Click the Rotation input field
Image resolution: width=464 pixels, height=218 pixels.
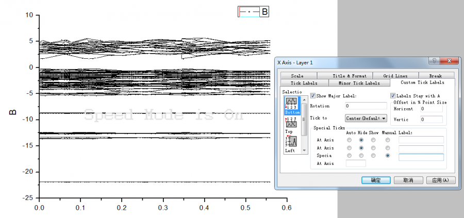coord(366,106)
